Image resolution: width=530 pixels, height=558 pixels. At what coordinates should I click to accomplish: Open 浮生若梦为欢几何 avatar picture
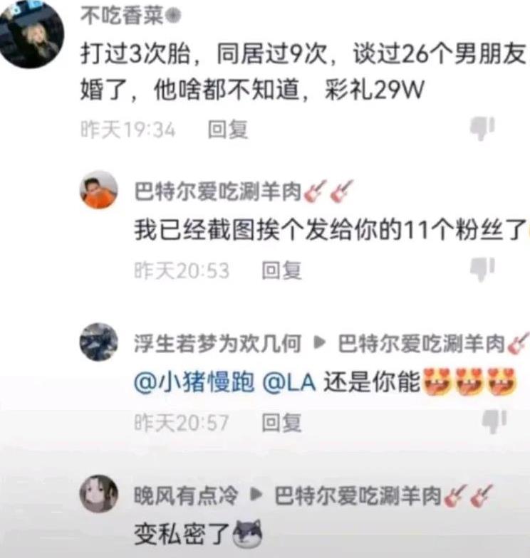[x=98, y=342]
